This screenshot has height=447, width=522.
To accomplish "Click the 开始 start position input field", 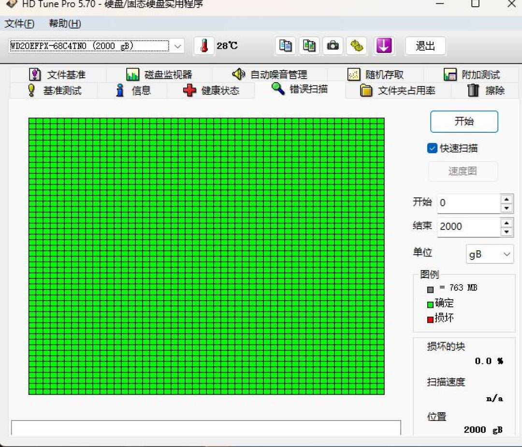I will [468, 203].
